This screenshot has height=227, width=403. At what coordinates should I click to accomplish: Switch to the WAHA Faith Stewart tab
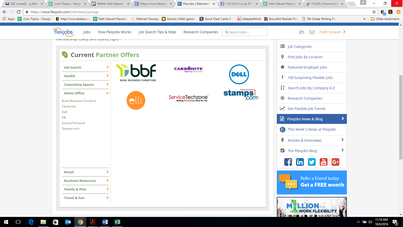111,4
